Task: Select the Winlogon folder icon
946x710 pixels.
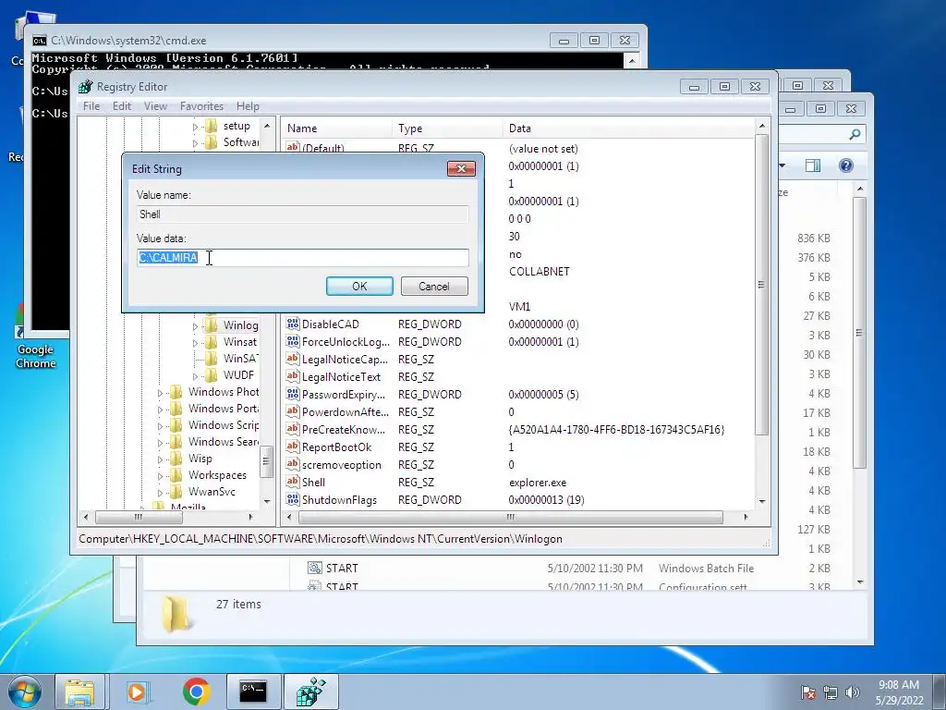Action: click(x=211, y=325)
